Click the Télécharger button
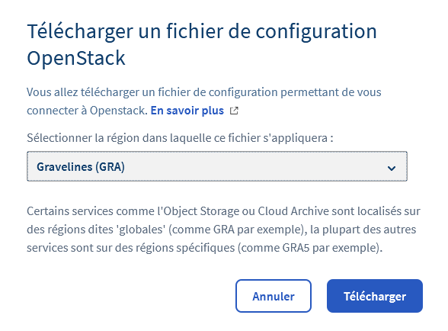 tap(375, 296)
